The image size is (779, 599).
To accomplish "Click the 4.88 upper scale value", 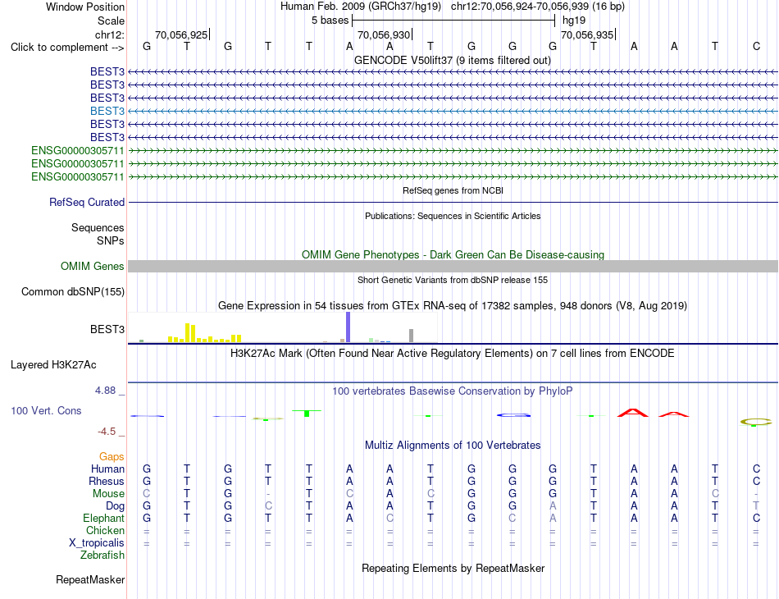I will [105, 391].
